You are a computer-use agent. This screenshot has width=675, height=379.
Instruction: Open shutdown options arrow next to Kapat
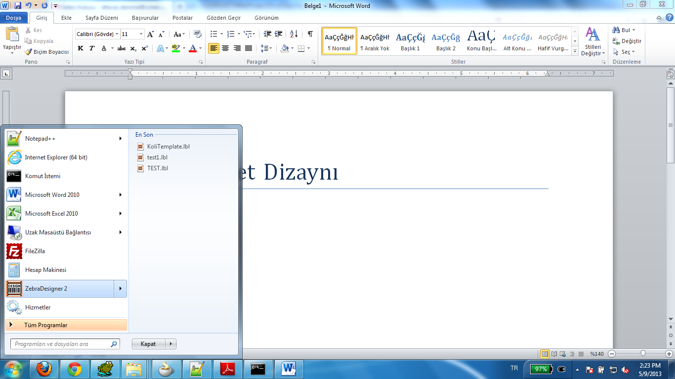pyautogui.click(x=171, y=344)
